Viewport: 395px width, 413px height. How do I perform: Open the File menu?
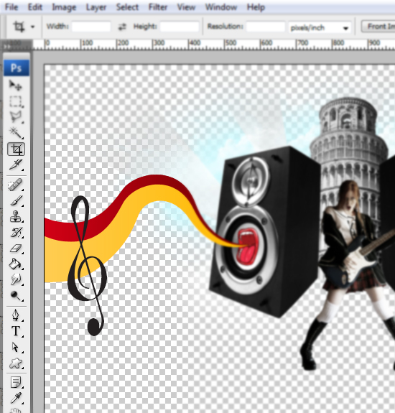coord(11,7)
